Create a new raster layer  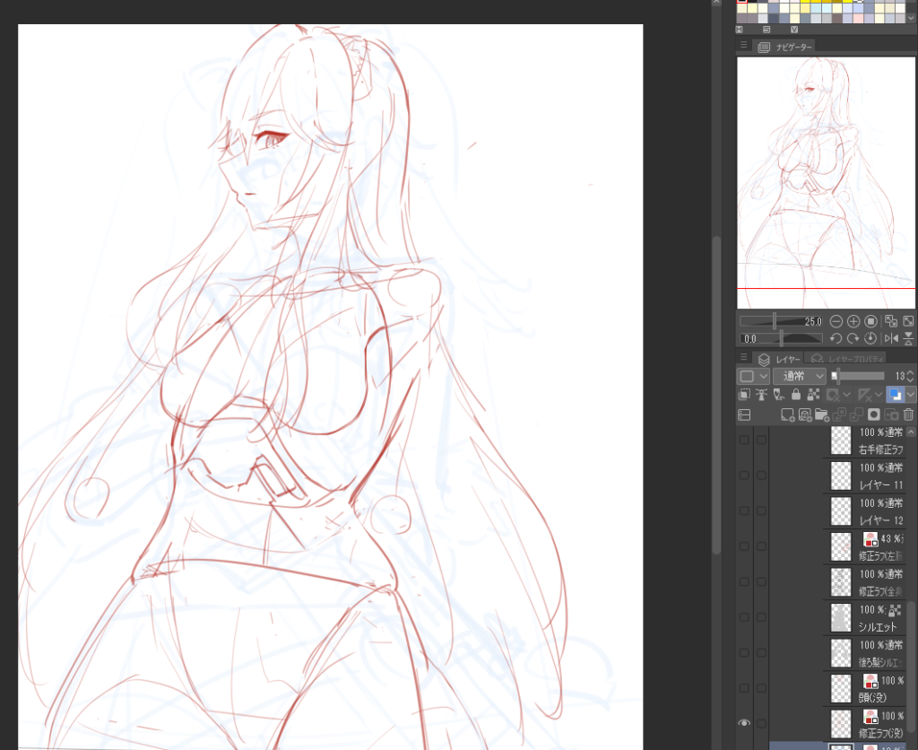tap(788, 414)
